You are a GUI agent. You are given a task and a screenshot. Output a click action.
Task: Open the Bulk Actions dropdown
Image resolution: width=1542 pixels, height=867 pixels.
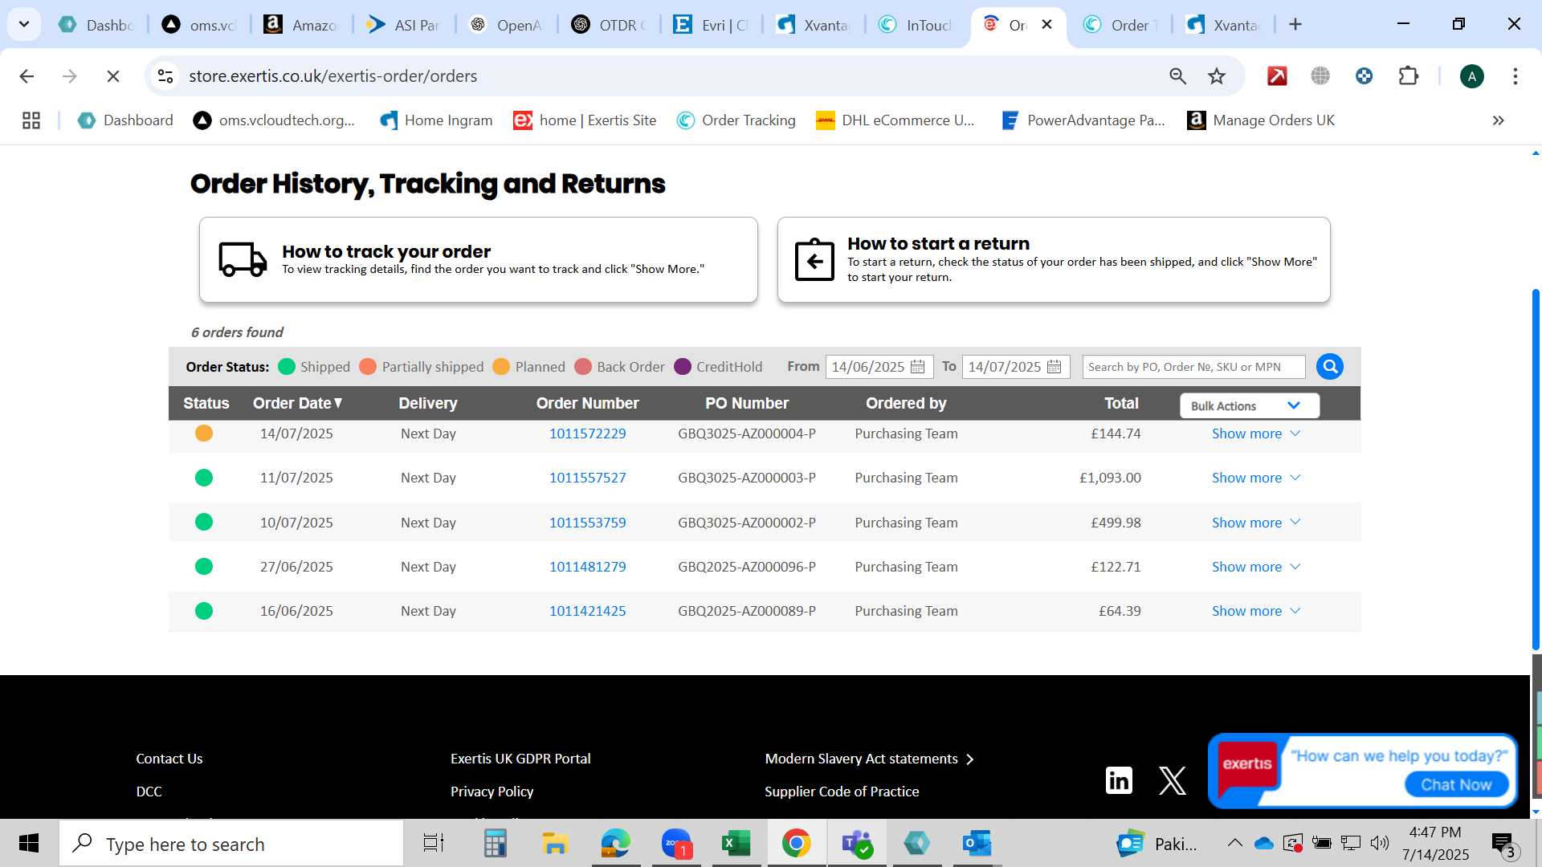pyautogui.click(x=1249, y=405)
